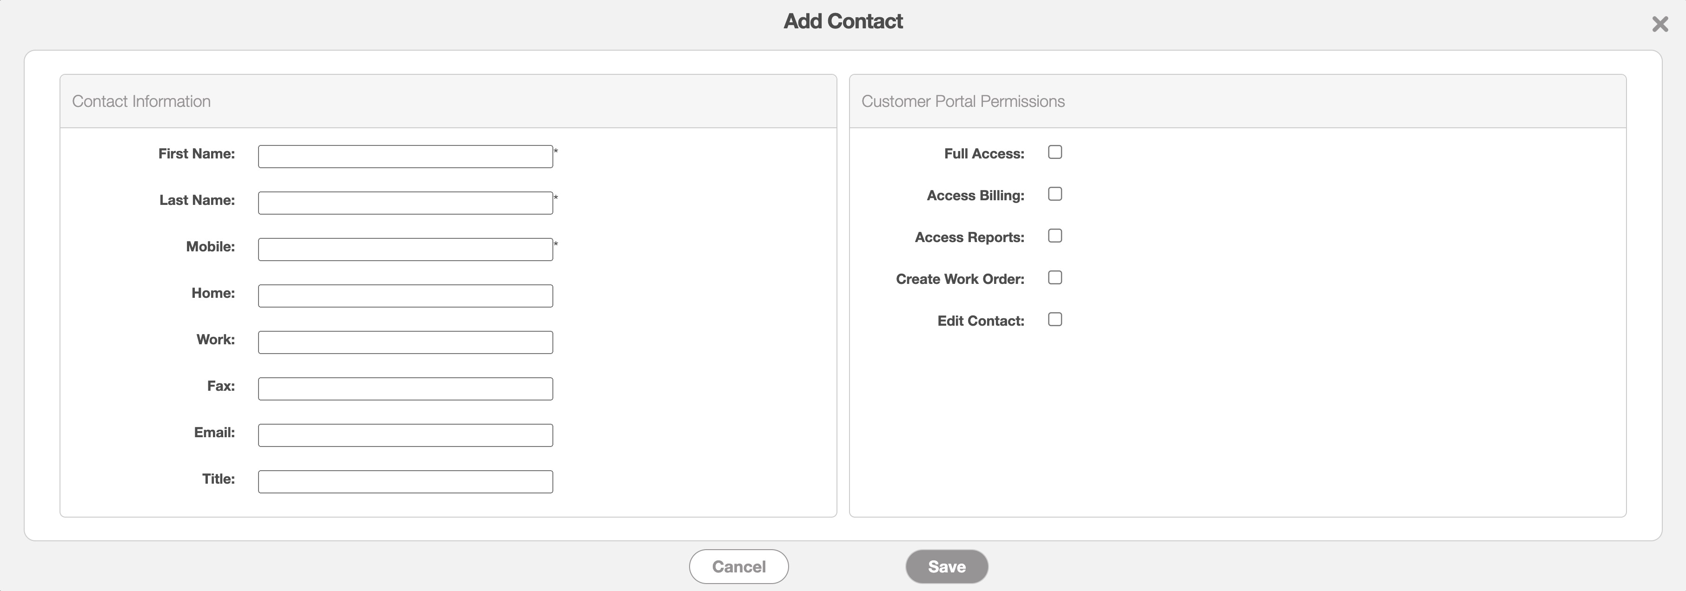Click the Contact Information panel header
Screen dimensions: 1686x591
[141, 101]
